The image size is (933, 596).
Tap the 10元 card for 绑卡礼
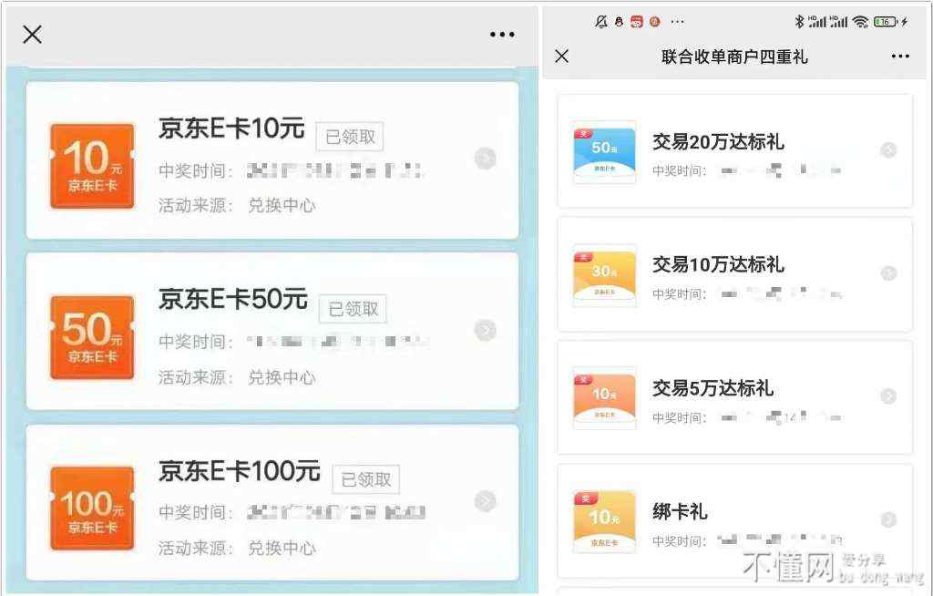tap(604, 522)
